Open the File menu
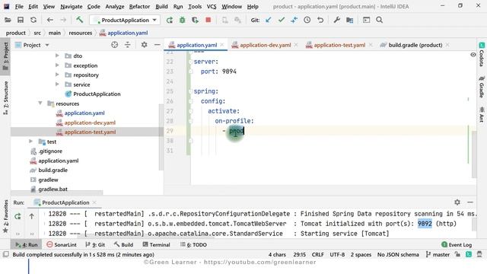 pyautogui.click(x=19, y=6)
